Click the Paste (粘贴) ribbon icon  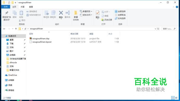21,13
